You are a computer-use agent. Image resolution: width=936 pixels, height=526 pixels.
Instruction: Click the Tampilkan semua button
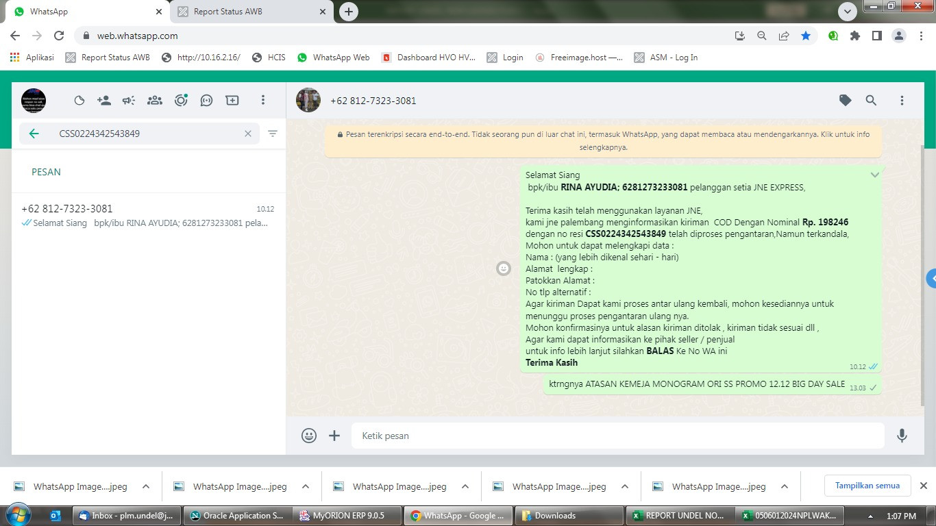coord(867,486)
